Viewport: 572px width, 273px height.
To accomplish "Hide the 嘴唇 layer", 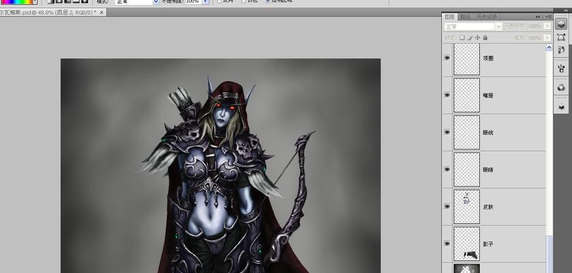I will coord(447,95).
